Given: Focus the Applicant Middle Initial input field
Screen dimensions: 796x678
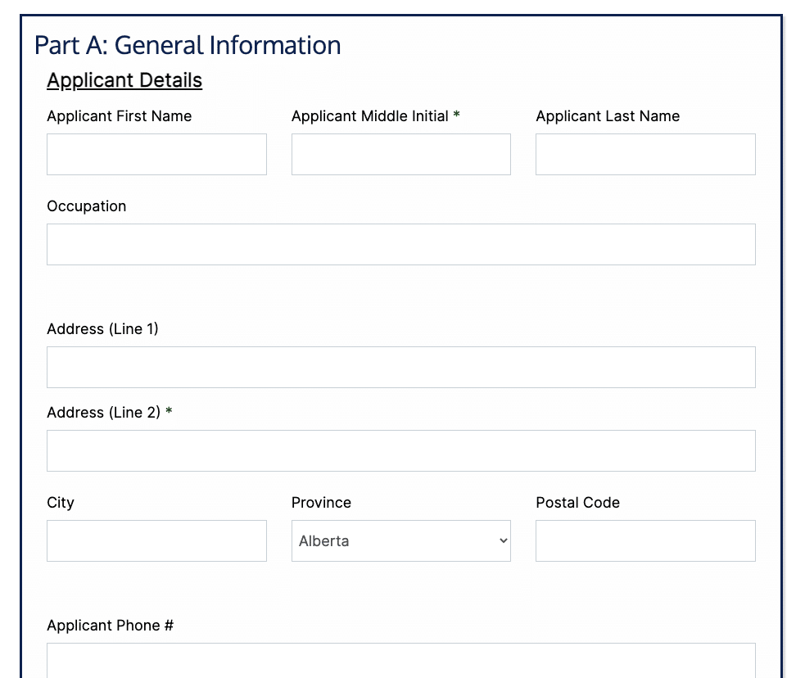Looking at the screenshot, I should [x=401, y=154].
